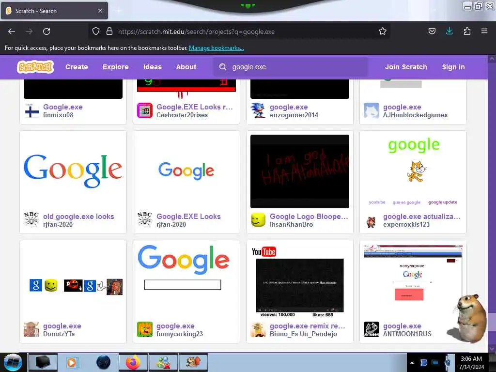Open thumbnail of 'old google.exe looks'
This screenshot has width=496, height=372.
coord(73,171)
